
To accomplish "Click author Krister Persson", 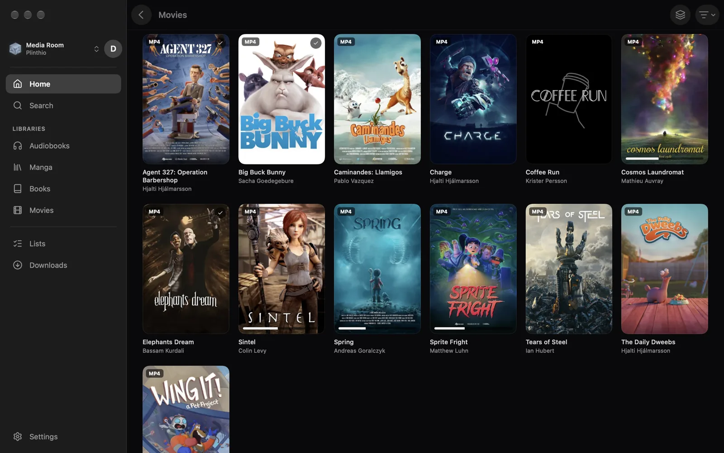I will point(546,181).
